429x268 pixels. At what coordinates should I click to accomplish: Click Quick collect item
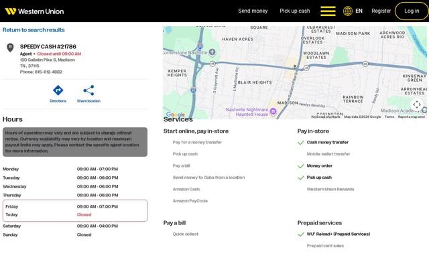186,234
